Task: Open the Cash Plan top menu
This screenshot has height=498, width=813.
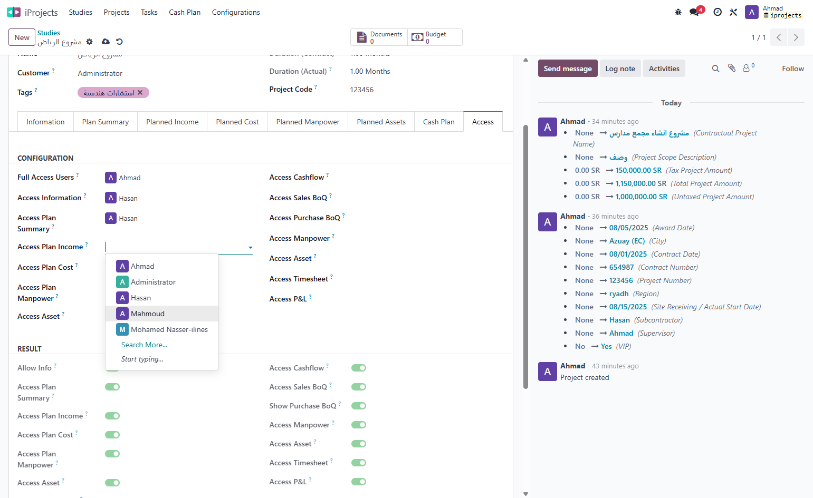Action: (185, 12)
